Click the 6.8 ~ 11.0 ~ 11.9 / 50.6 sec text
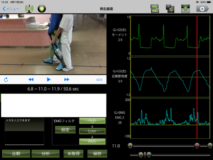 tap(53, 89)
